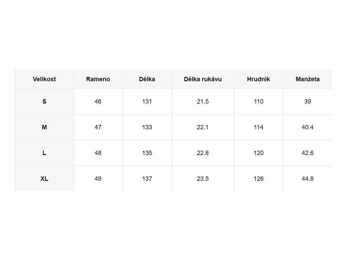Select the Délka rukávu header
This screenshot has width=347, height=260.
point(203,79)
